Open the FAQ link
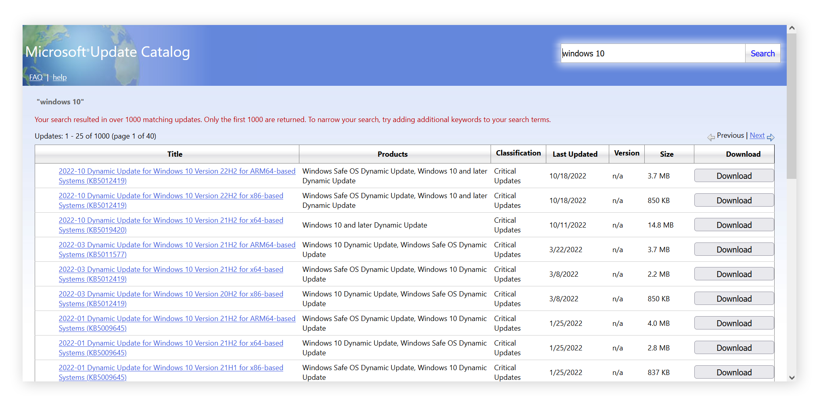 click(36, 77)
